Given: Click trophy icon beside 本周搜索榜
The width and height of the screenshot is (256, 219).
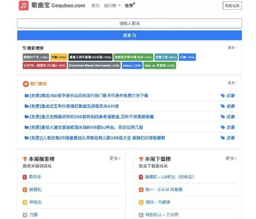Looking at the screenshot, I should [x=25, y=159].
